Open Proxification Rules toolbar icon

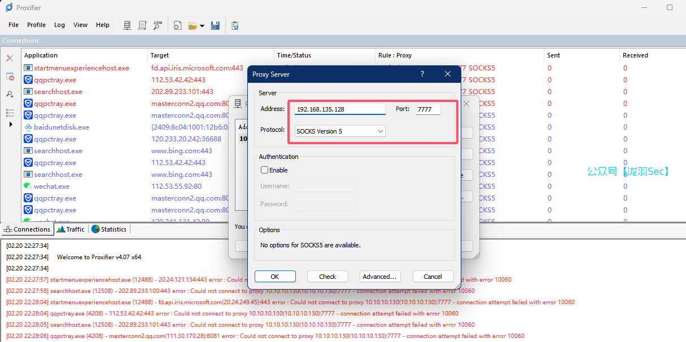coord(142,25)
